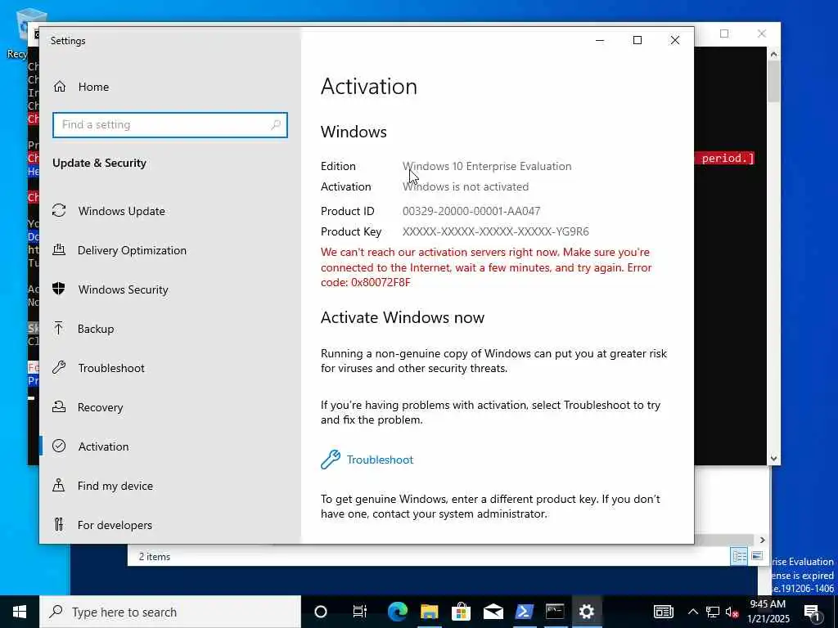The height and width of the screenshot is (628, 838).
Task: Click the Delivery Optimization icon
Action: 59,249
